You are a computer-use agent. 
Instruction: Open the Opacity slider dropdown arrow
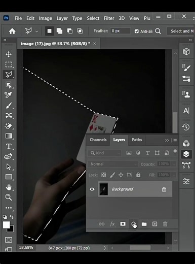click(x=174, y=164)
